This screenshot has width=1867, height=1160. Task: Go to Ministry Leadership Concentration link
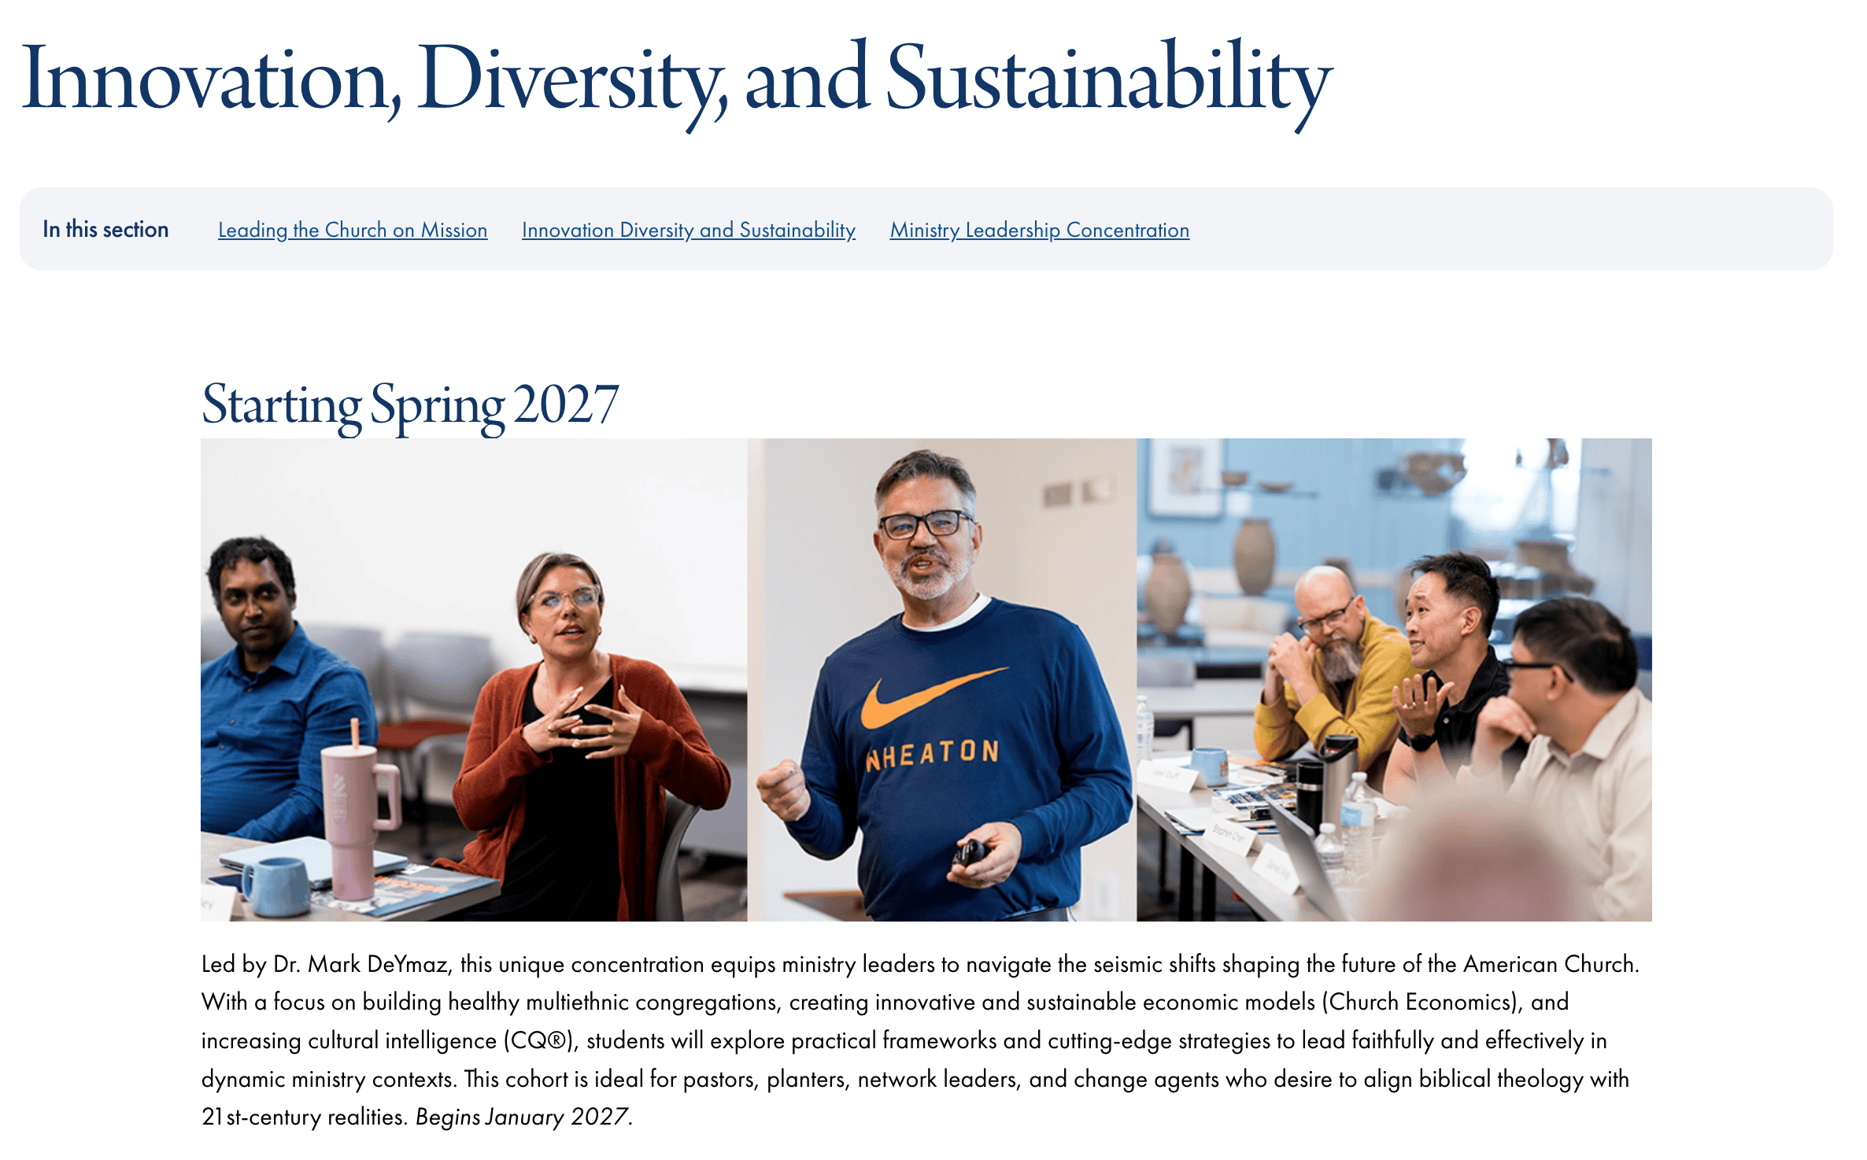[1039, 230]
